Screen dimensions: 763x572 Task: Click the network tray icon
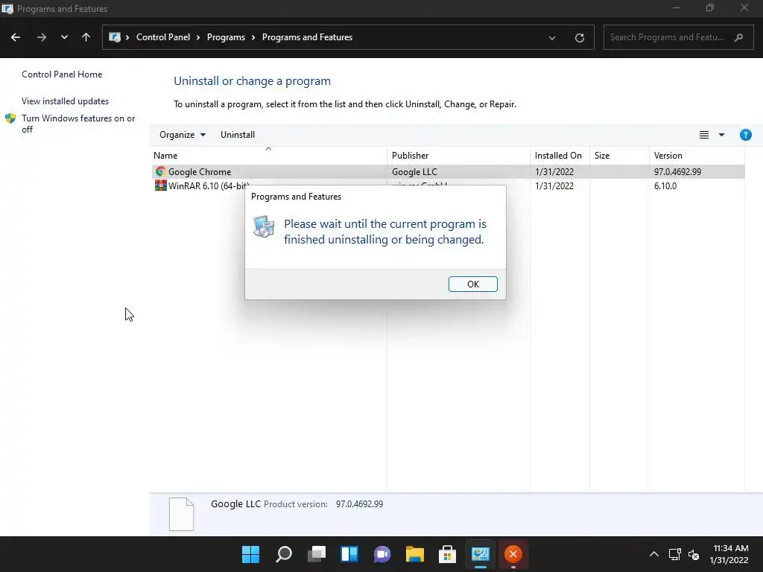(674, 554)
